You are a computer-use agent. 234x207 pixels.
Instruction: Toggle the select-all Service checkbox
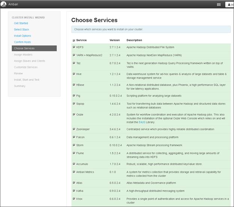[74, 40]
